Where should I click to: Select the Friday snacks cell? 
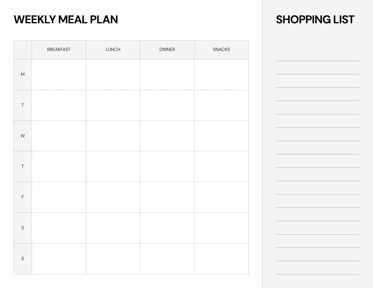[x=221, y=197]
